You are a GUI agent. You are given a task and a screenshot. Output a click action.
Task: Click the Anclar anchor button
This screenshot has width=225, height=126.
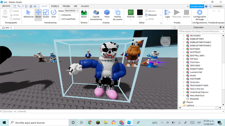149,19
